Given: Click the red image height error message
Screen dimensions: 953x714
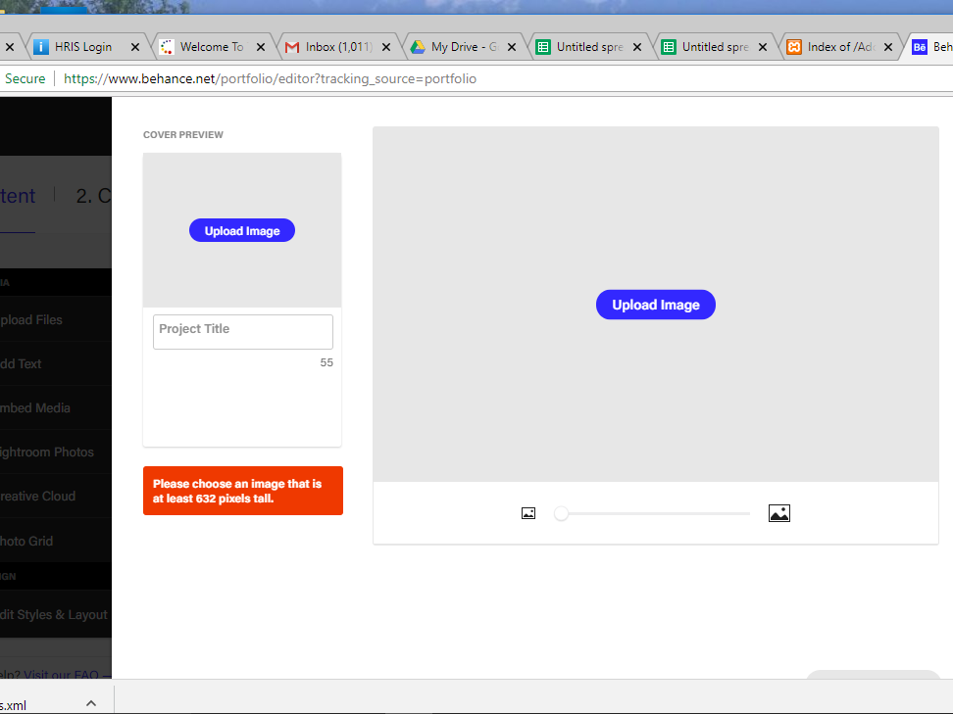Looking at the screenshot, I should click(243, 491).
